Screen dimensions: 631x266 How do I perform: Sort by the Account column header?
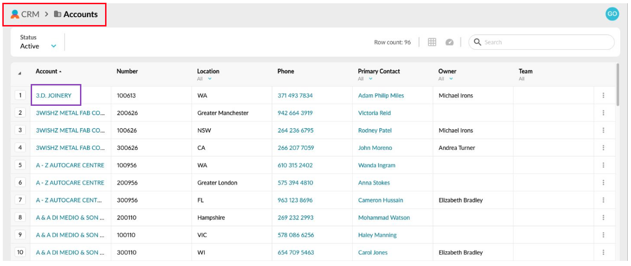pos(46,71)
